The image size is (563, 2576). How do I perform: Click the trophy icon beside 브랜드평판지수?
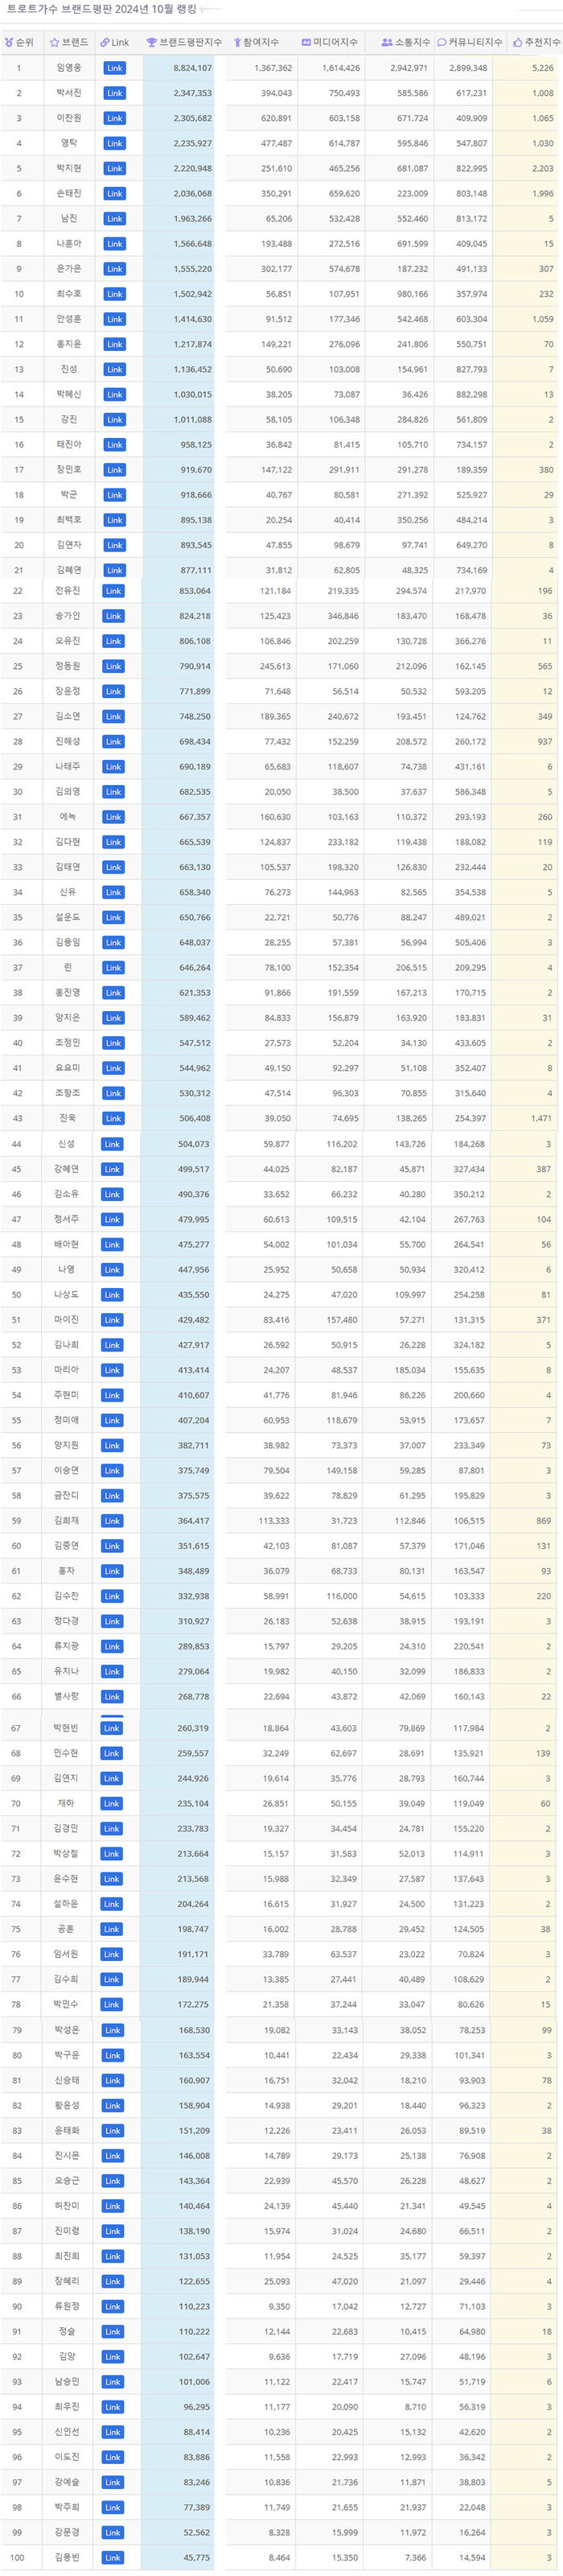point(152,42)
